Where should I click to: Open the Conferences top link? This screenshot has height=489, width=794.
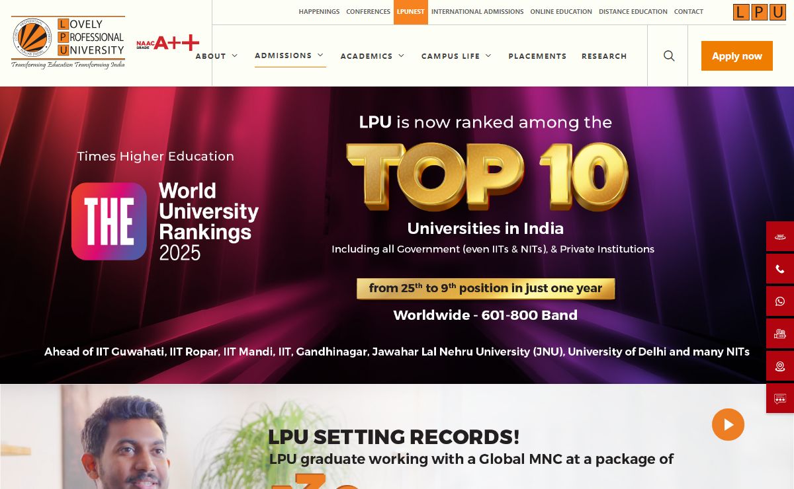click(x=368, y=12)
